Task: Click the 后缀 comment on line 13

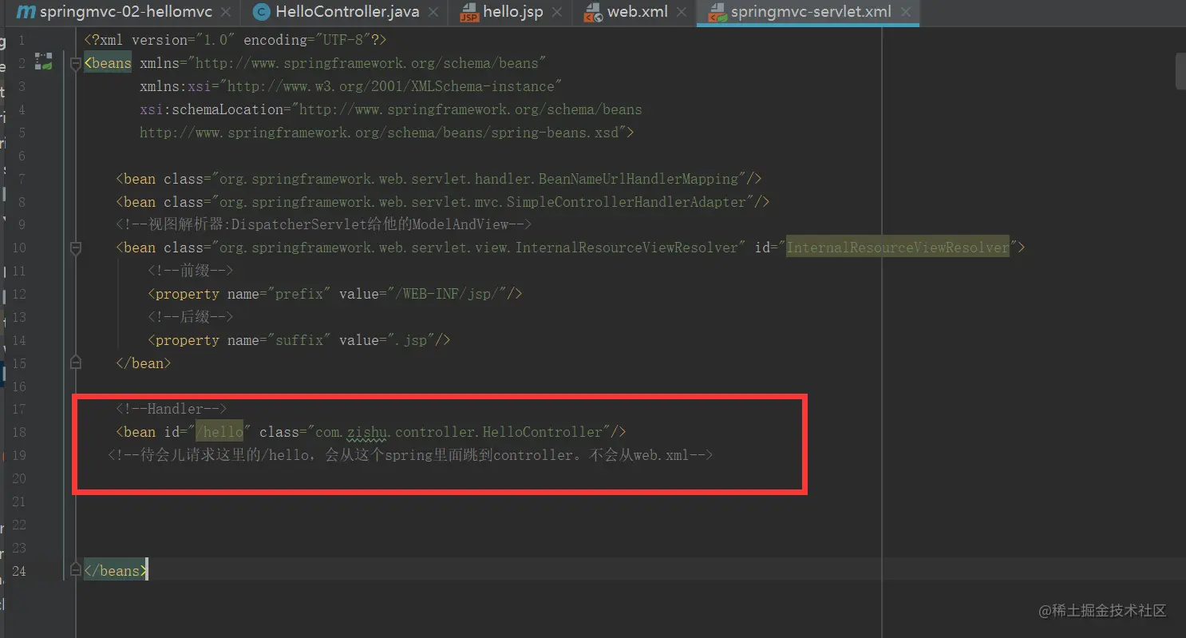Action: click(x=190, y=317)
